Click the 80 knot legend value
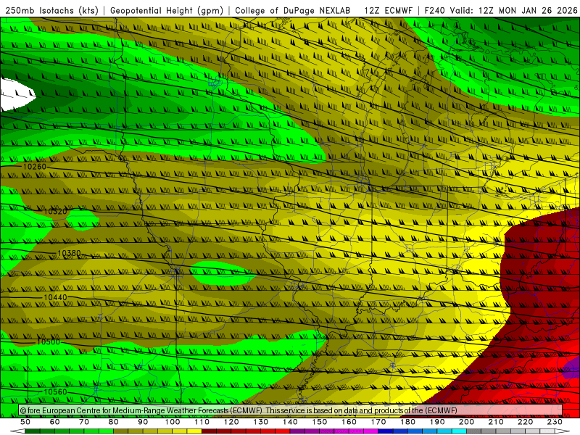580x435 pixels. (x=114, y=422)
